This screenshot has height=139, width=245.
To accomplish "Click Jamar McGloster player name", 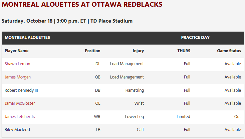I will 20,103.
